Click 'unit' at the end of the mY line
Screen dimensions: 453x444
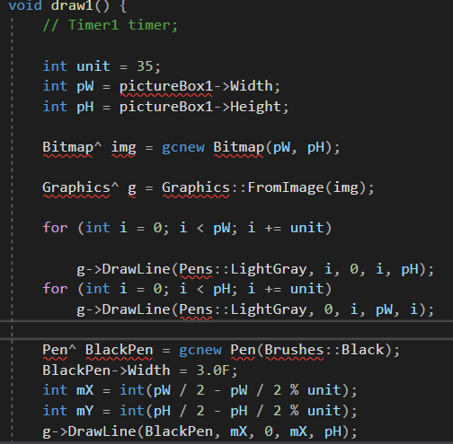(324, 411)
